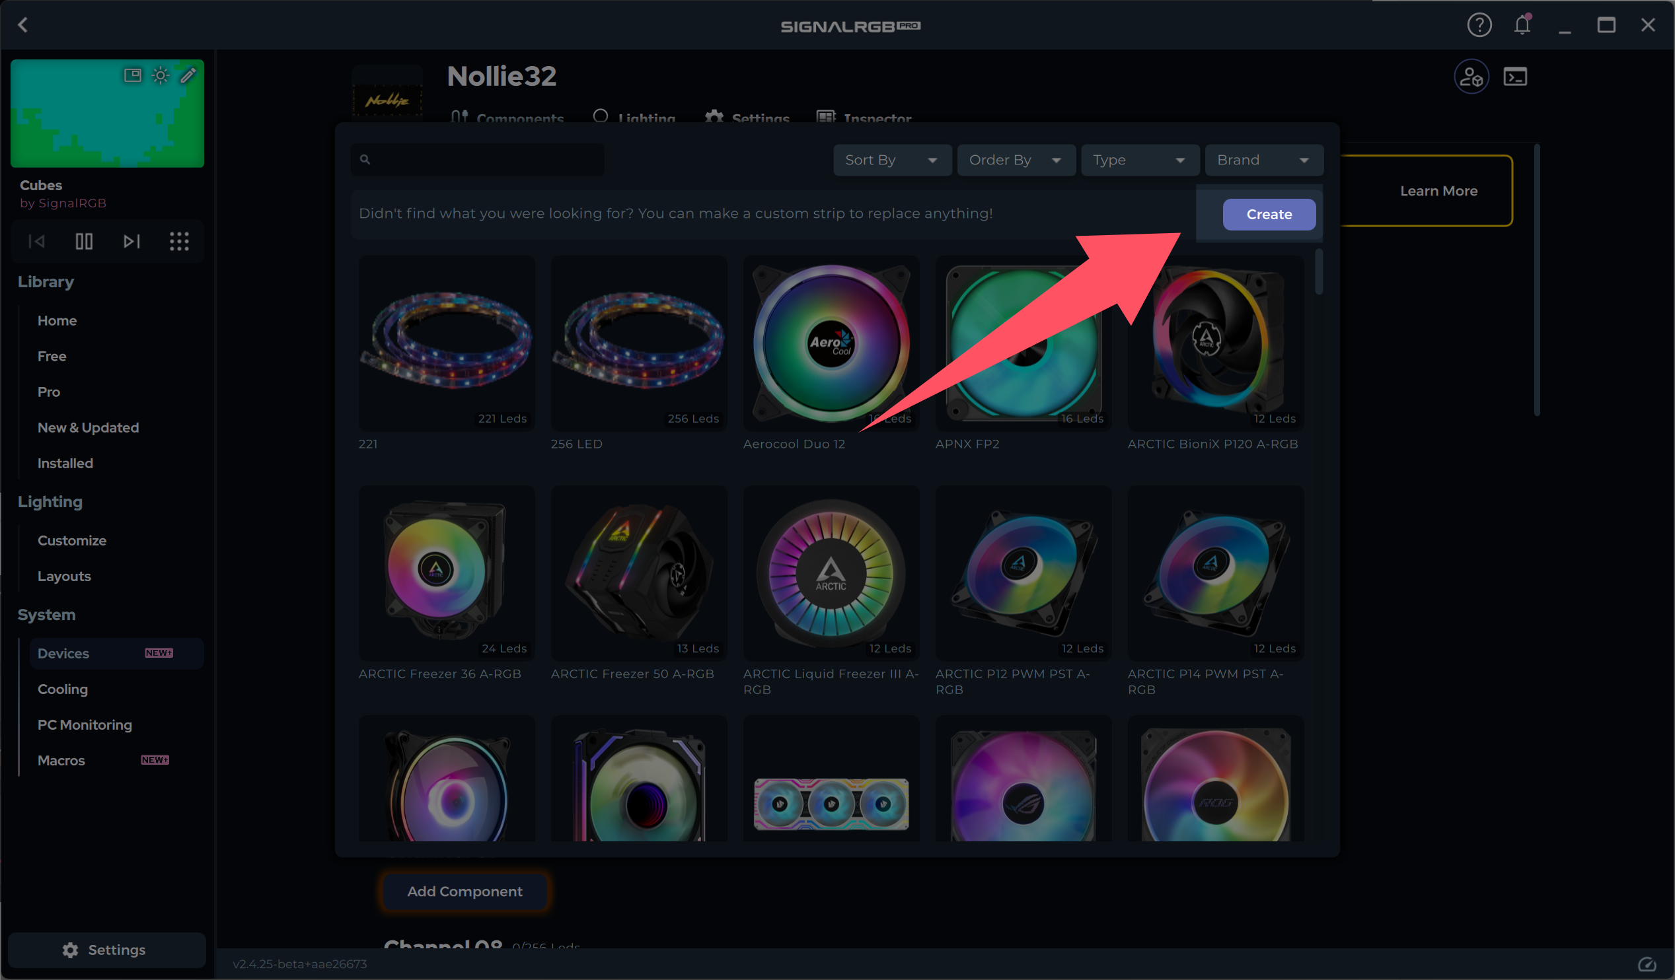
Task: Click the Learn More button
Action: 1438,192
